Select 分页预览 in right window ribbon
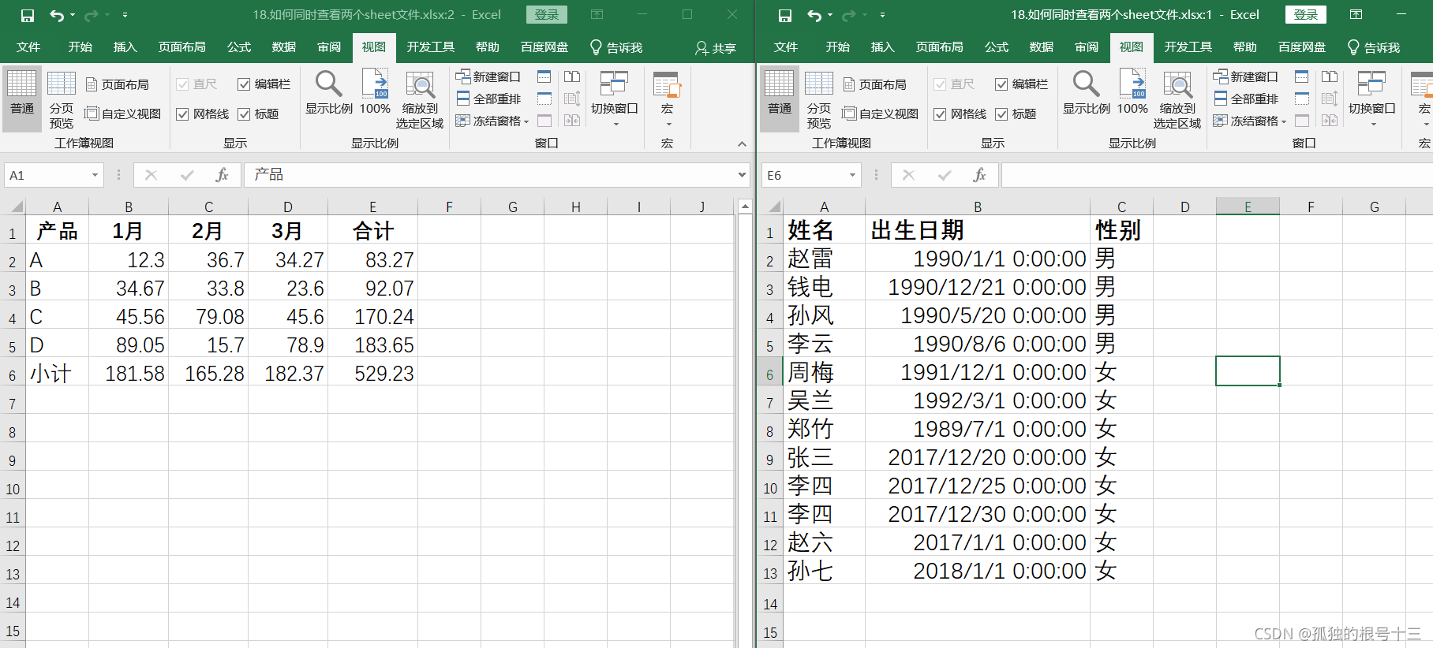Screen dimensions: 1433x648 [819, 99]
